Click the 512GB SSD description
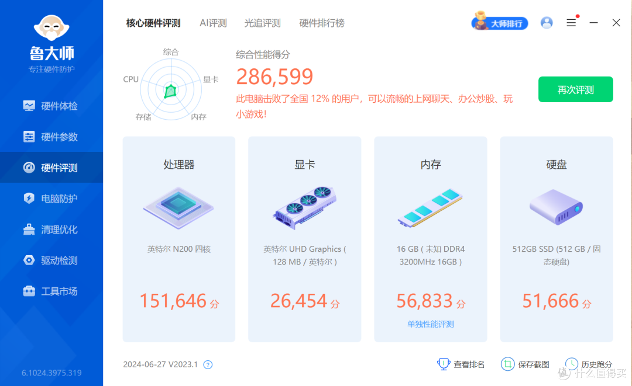632x386 pixels. 557,255
